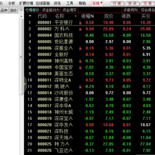This screenshot has width=155, height=155.
Task: Open the 资讯 menu
Action: (x=57, y=3)
